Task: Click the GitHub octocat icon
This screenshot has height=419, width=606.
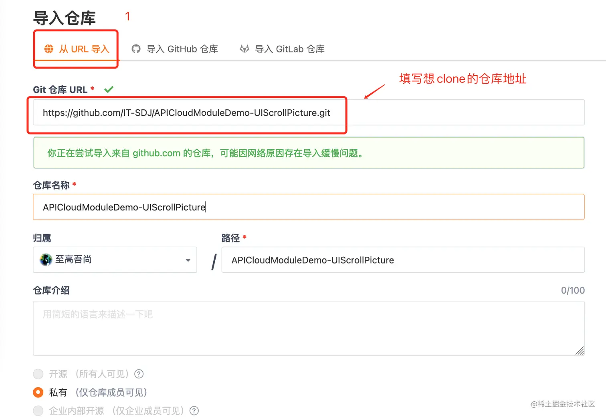Action: pyautogui.click(x=136, y=49)
